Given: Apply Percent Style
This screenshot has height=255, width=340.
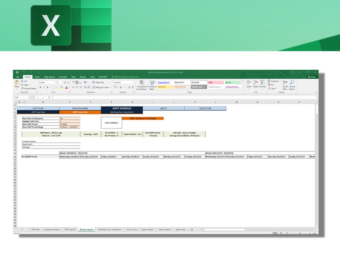Looking at the screenshot, I should click(121, 87).
